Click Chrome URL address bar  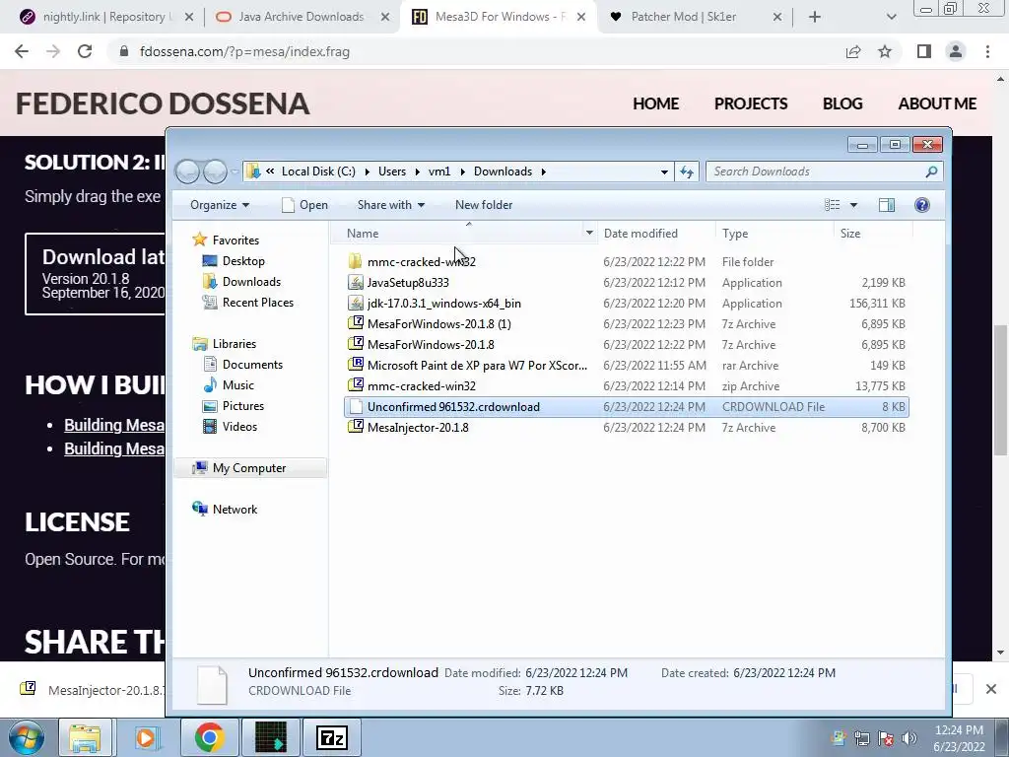tap(476, 51)
